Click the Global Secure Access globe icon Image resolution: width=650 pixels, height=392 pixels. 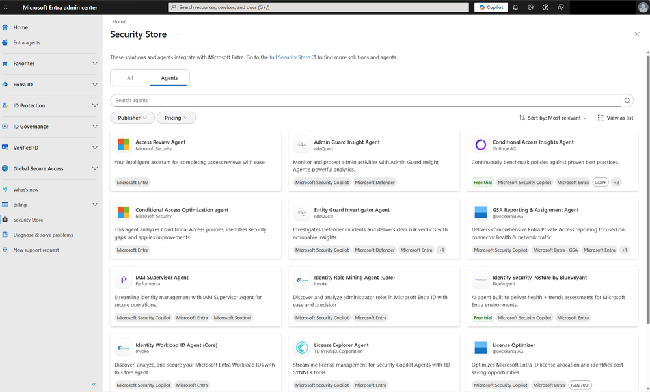click(x=5, y=168)
